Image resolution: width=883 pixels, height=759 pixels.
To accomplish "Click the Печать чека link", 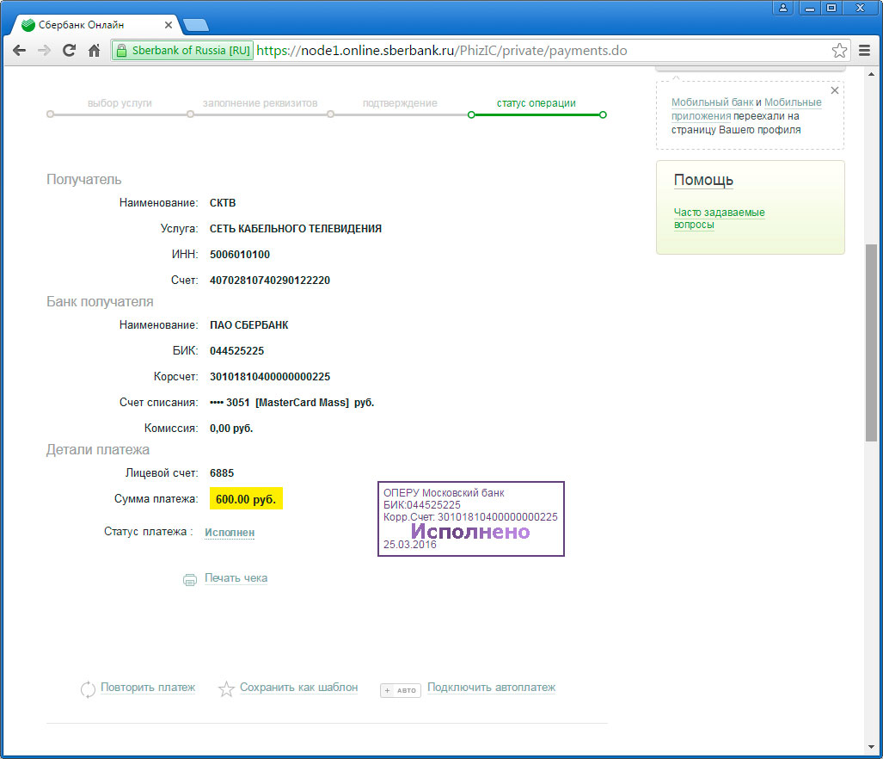I will tap(236, 578).
